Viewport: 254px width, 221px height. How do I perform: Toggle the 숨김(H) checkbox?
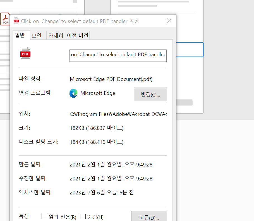pyautogui.click(x=83, y=217)
